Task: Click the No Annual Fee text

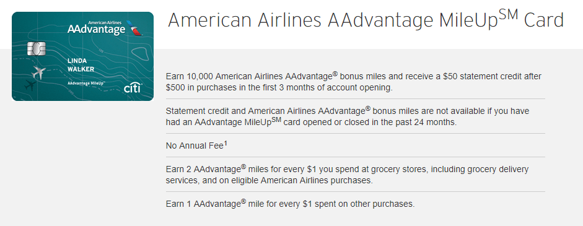Action: tap(195, 146)
